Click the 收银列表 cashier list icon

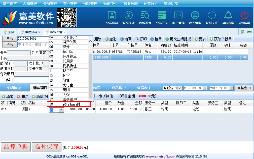[x=145, y=16]
